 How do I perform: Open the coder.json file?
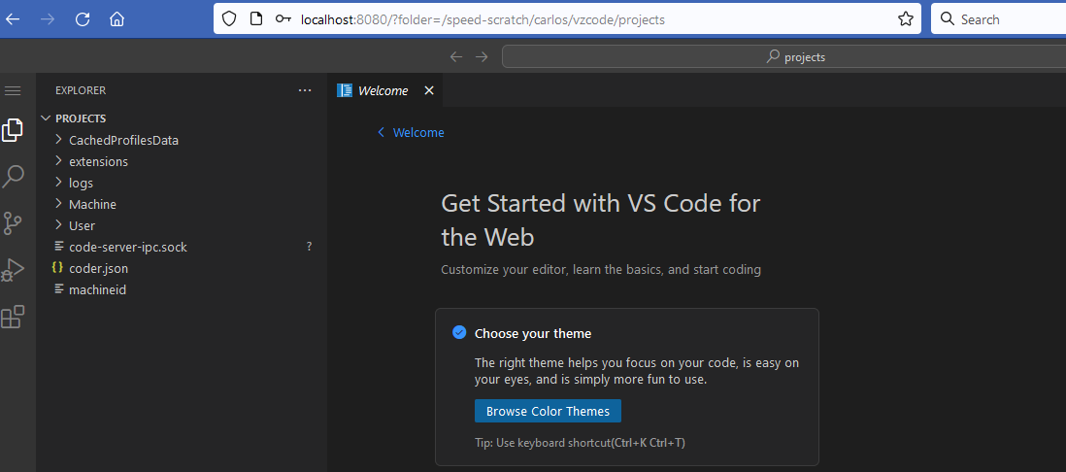click(98, 268)
